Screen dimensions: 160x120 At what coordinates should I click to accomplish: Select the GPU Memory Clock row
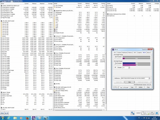tap(79, 96)
